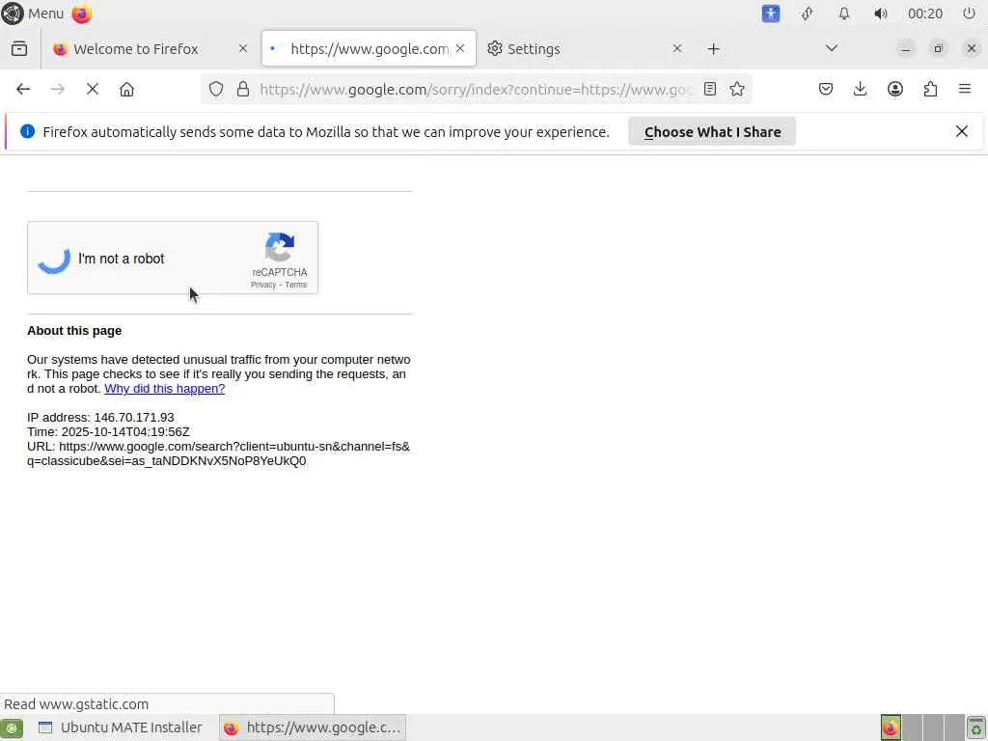The height and width of the screenshot is (741, 988).
Task: Launch Firefox from top panel icon
Action: click(x=81, y=14)
